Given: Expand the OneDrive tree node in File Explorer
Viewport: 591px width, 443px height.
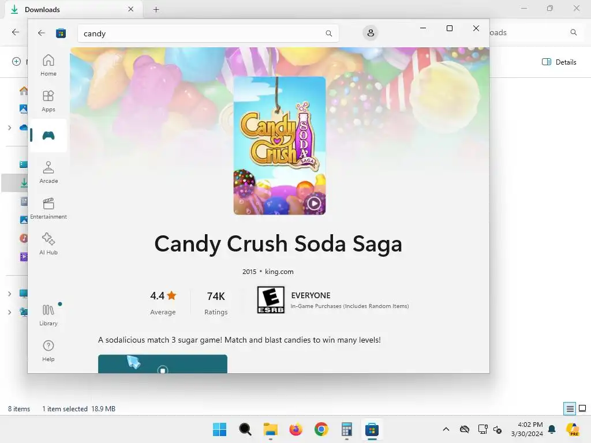Looking at the screenshot, I should click(x=9, y=127).
